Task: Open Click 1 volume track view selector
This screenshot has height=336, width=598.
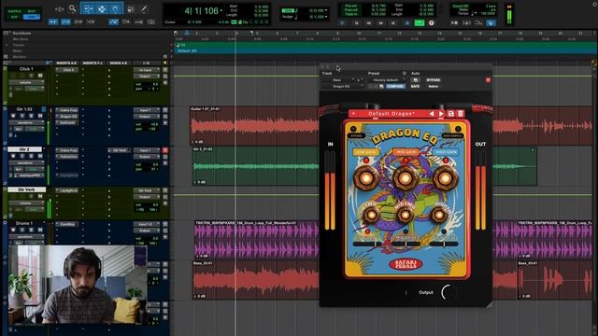Action: point(26,82)
